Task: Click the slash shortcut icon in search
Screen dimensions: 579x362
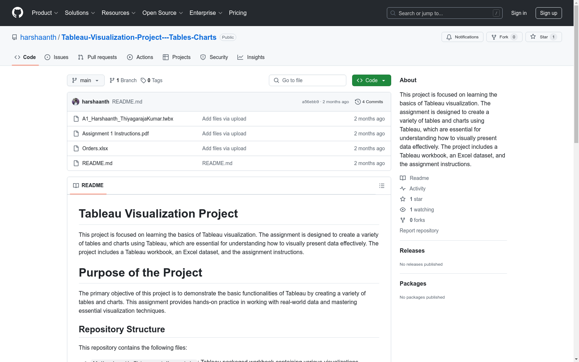Action: pos(496,13)
